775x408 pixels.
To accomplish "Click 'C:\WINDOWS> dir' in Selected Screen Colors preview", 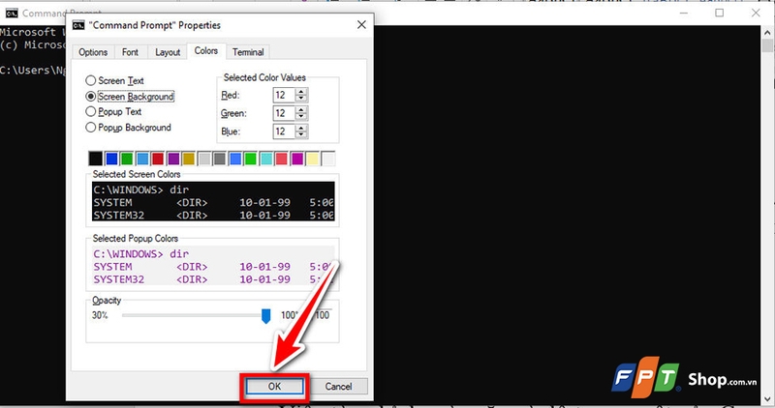I will (x=140, y=189).
